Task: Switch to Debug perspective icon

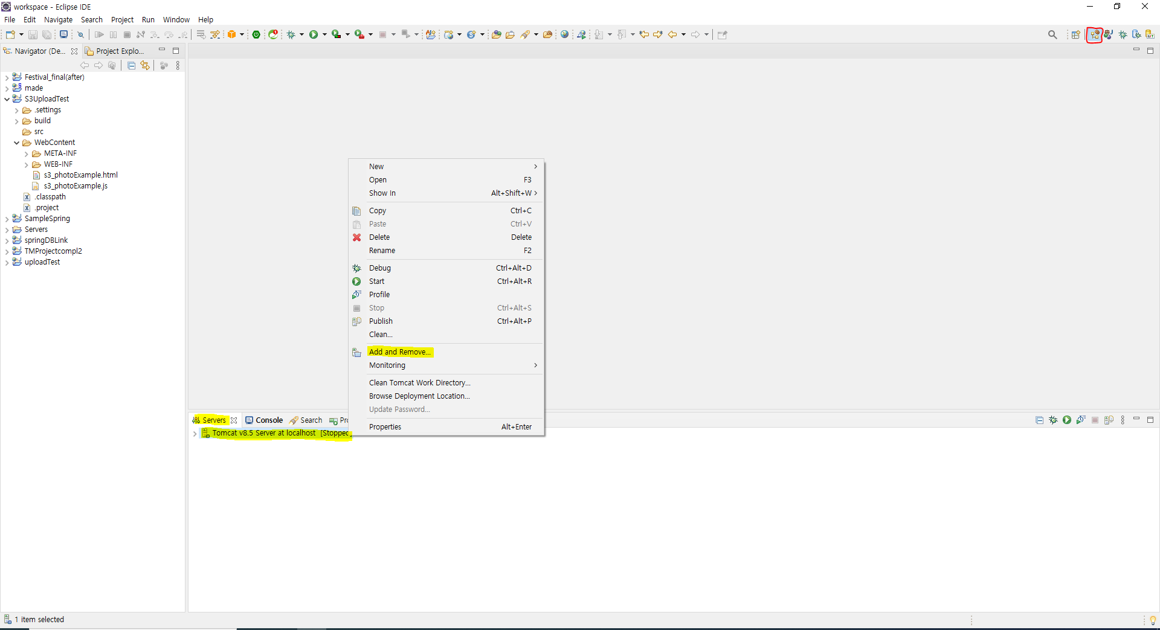Action: coord(1123,34)
